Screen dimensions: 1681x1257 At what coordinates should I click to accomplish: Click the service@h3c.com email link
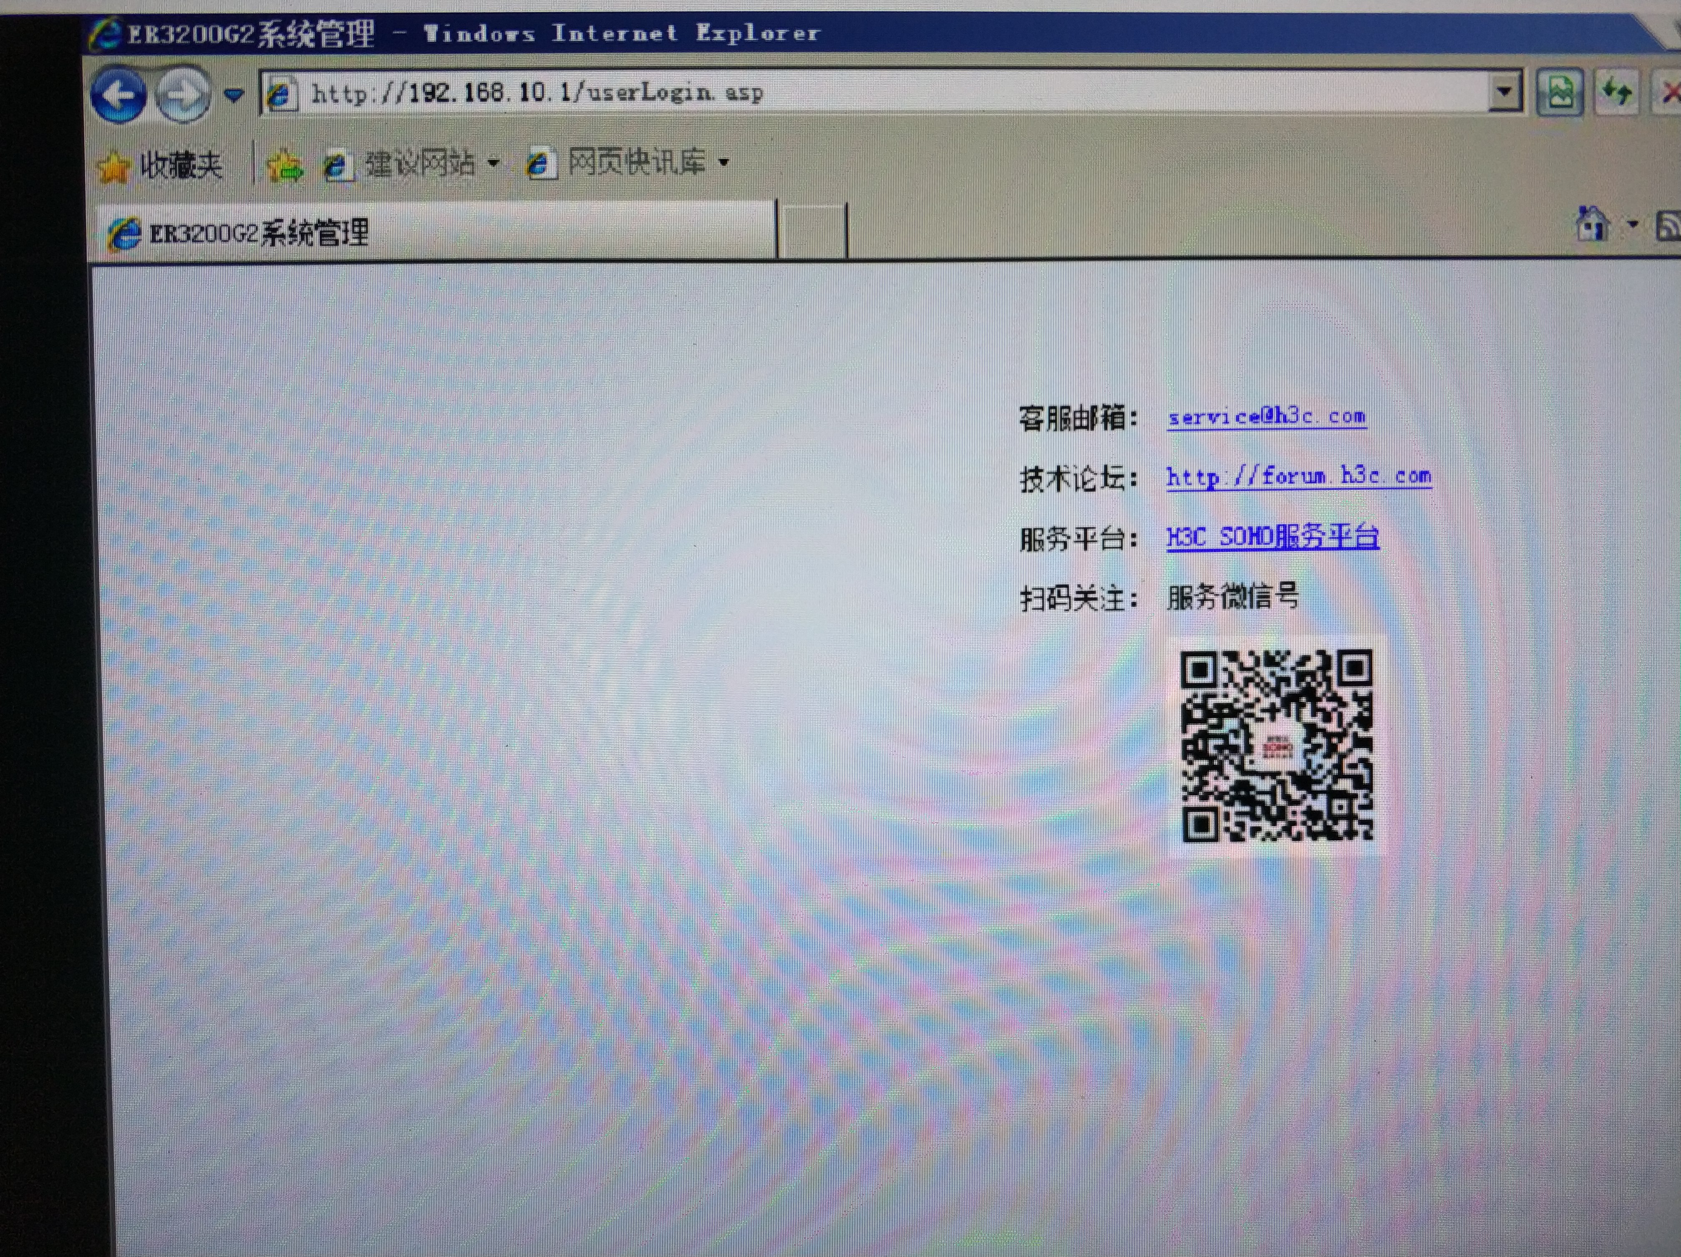coord(1266,417)
